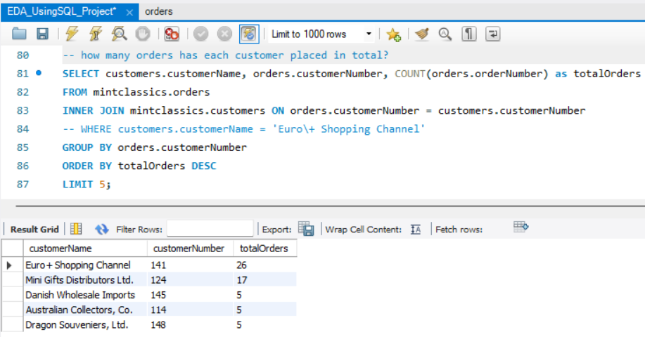Place cursor on line 80 comment

coord(225,55)
